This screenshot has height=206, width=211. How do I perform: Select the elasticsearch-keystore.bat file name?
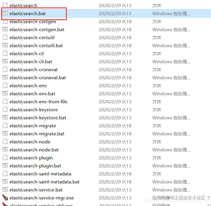click(38, 118)
